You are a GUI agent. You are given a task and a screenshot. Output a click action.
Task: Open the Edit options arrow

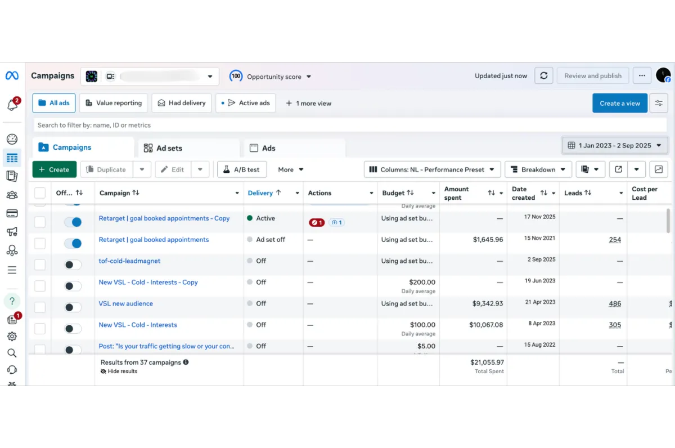[200, 169]
